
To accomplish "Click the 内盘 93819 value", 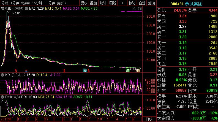I will tap(212, 90).
